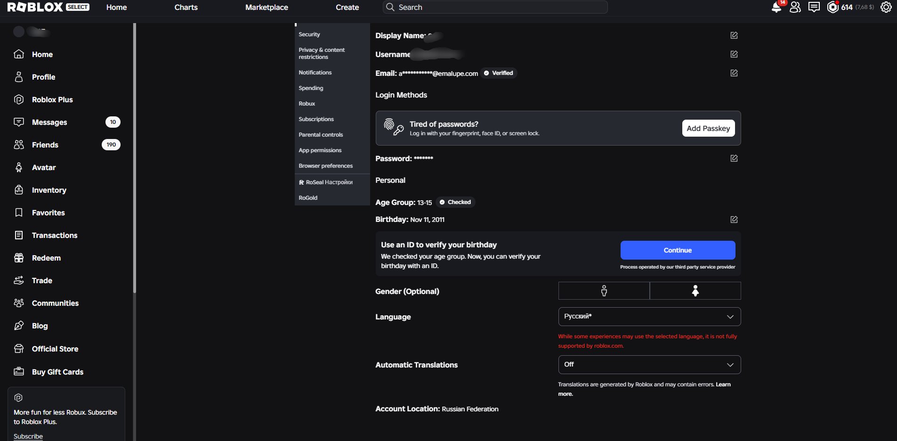Click the Robux balance icon
The image size is (897, 441).
832,7
